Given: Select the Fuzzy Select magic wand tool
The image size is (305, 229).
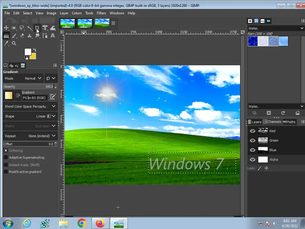Looking at the screenshot, I should (x=29, y=28).
